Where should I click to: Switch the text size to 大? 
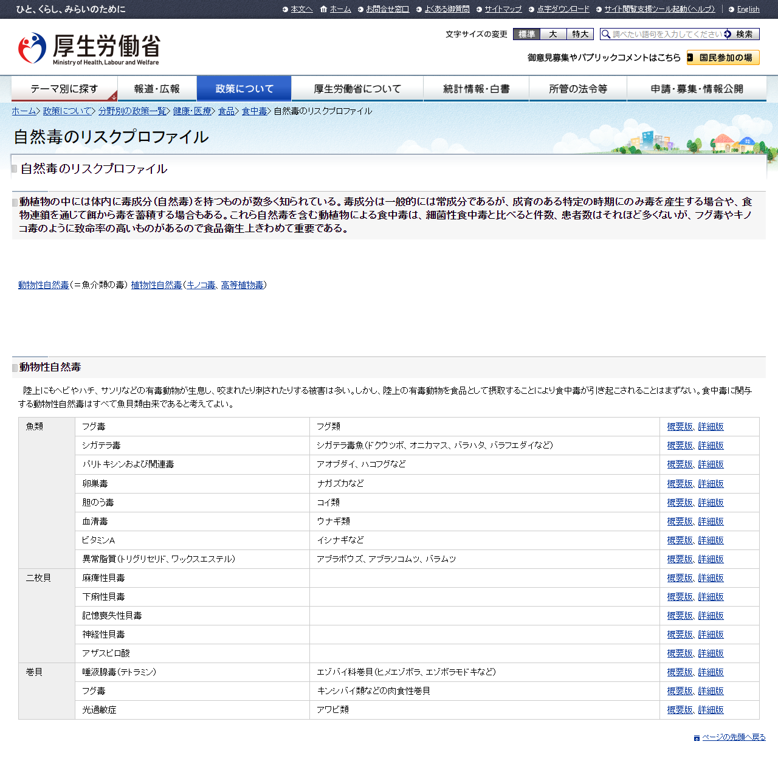(x=553, y=35)
